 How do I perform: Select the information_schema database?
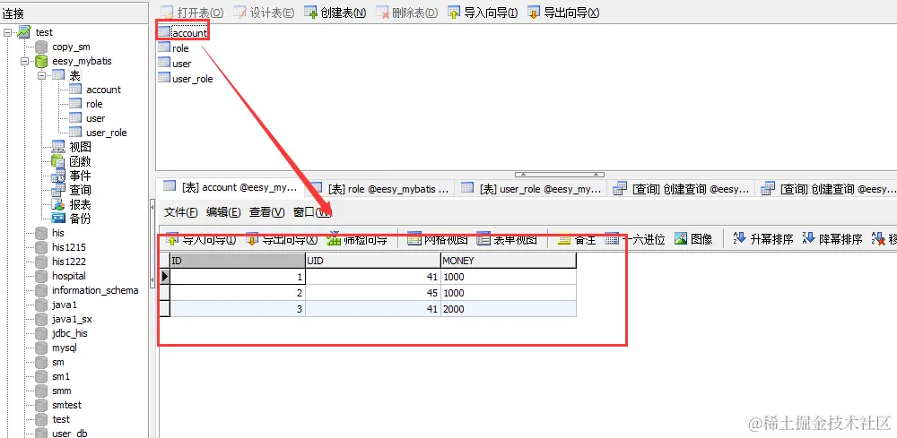click(87, 290)
